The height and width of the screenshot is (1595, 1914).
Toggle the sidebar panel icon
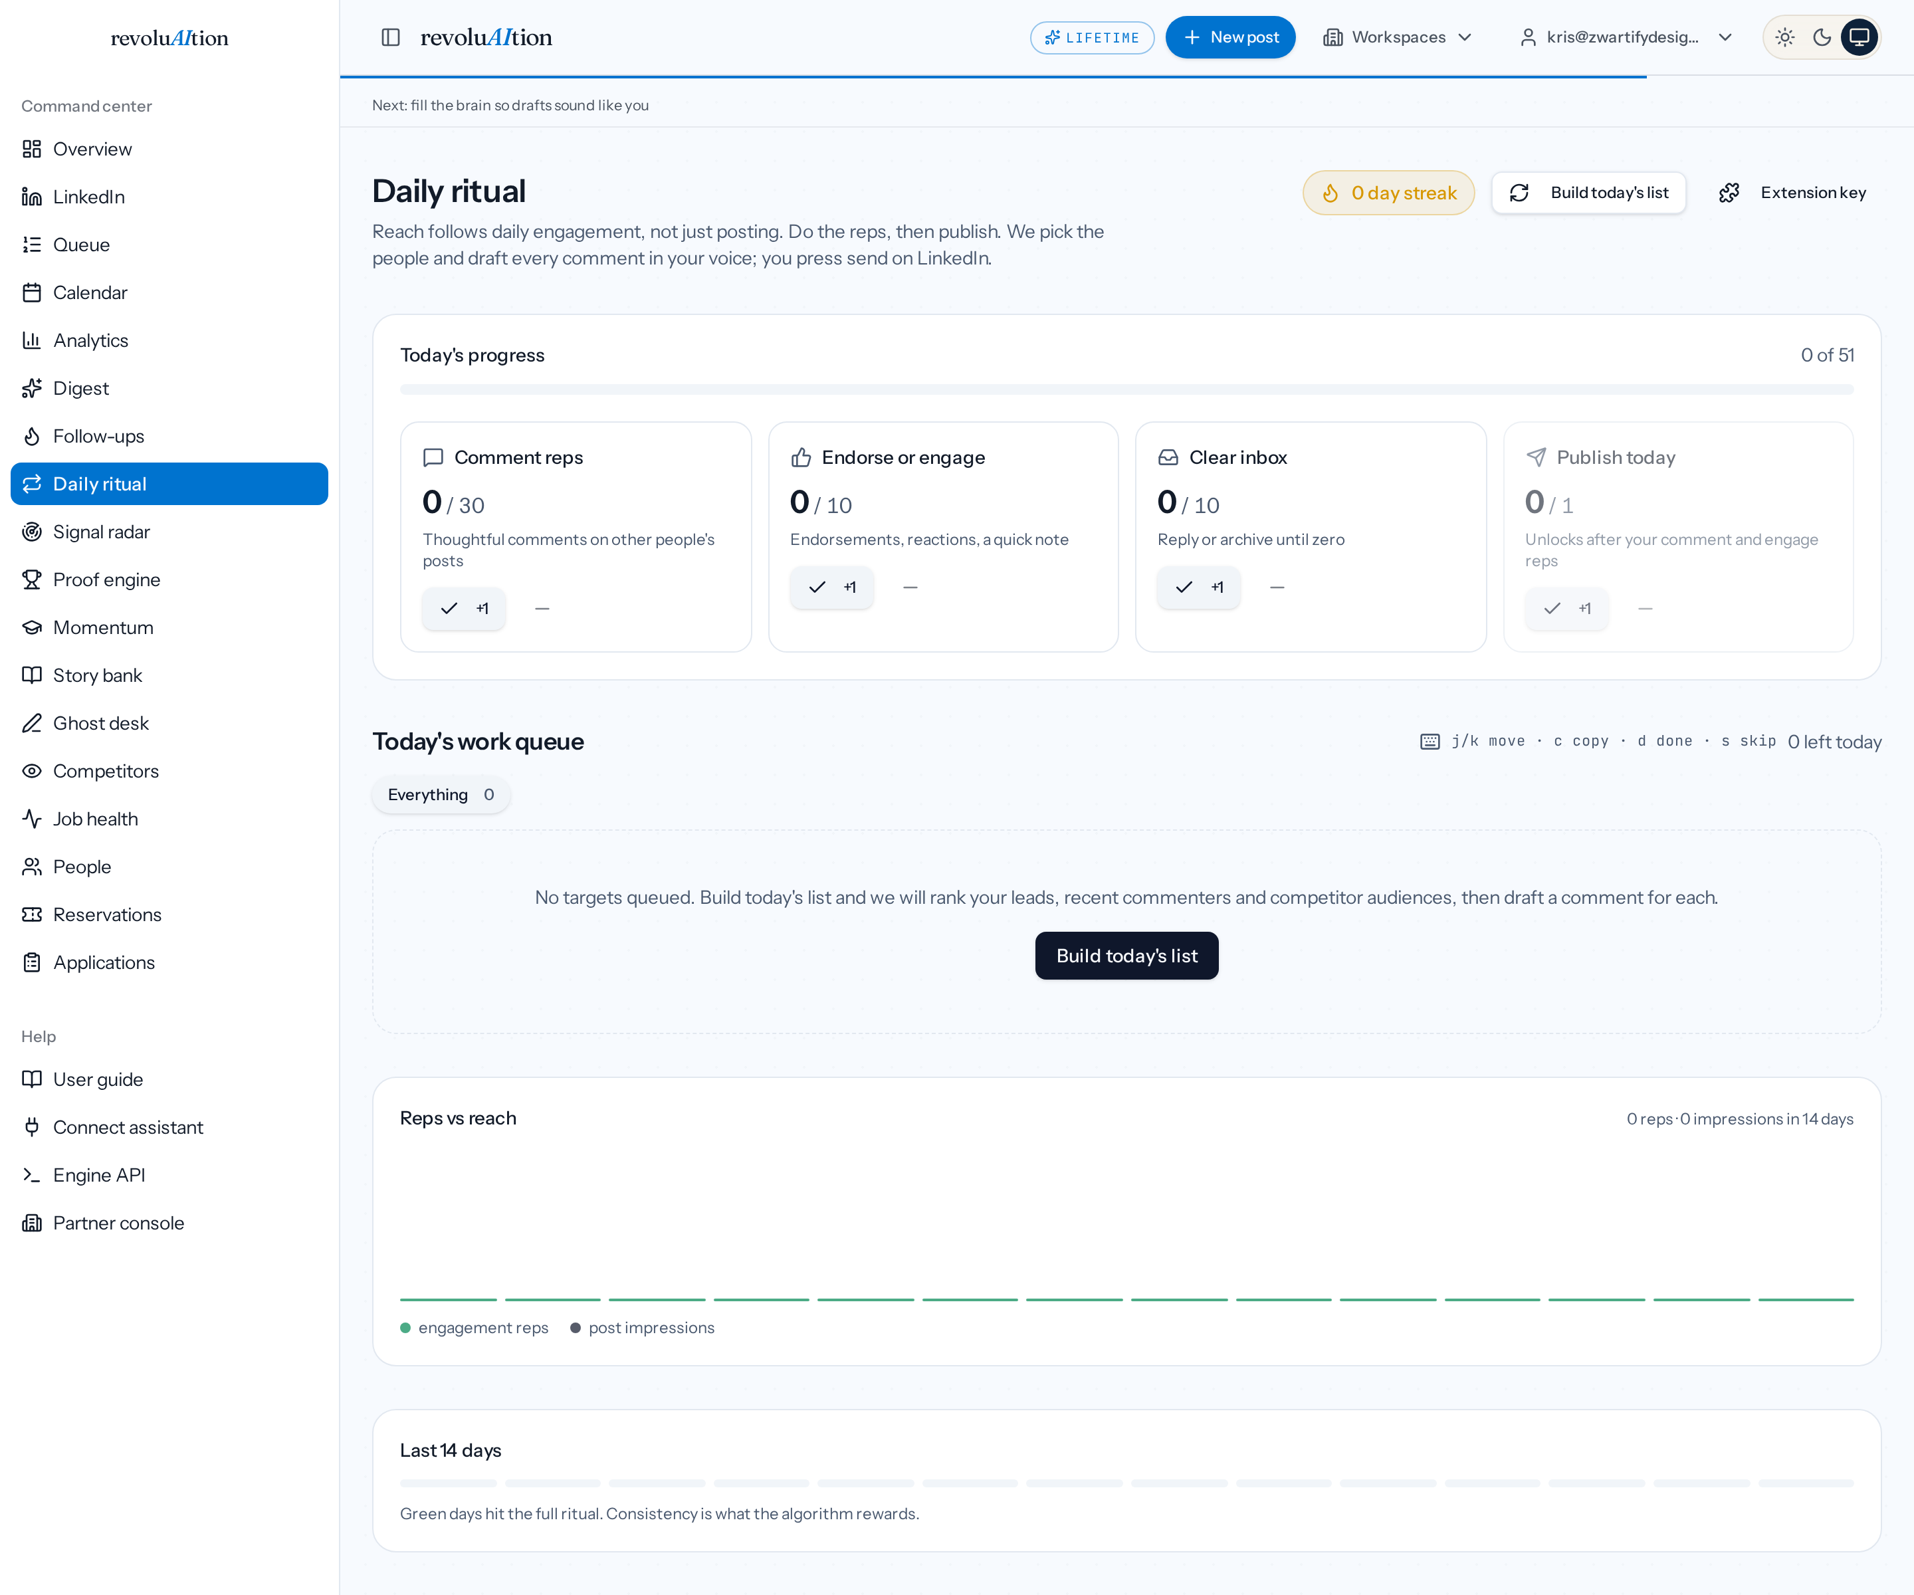[x=390, y=37]
